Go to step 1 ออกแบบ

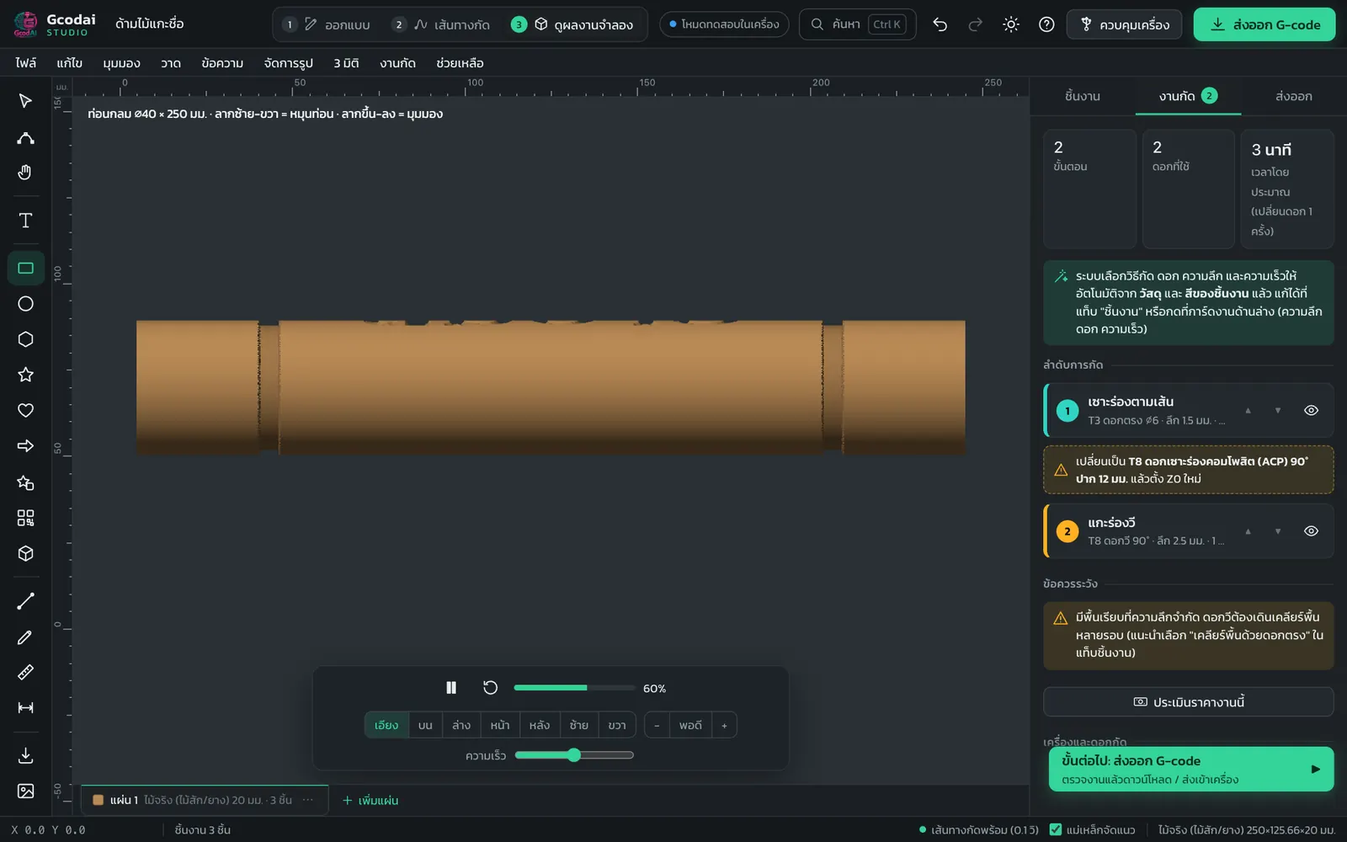[327, 24]
